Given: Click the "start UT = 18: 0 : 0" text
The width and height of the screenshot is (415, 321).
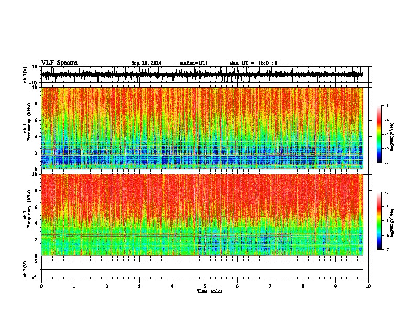Looking at the screenshot, I should coord(253,63).
